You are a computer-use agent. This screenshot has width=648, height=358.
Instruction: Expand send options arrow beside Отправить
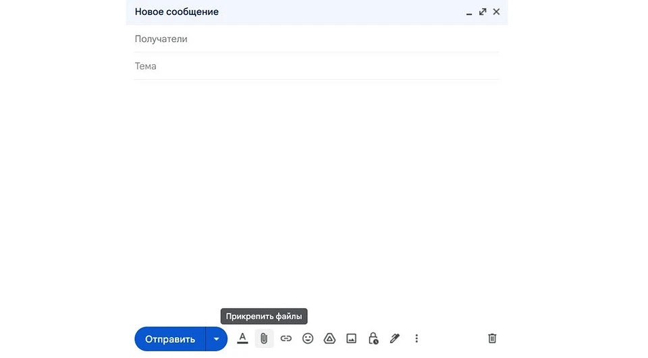pos(216,339)
